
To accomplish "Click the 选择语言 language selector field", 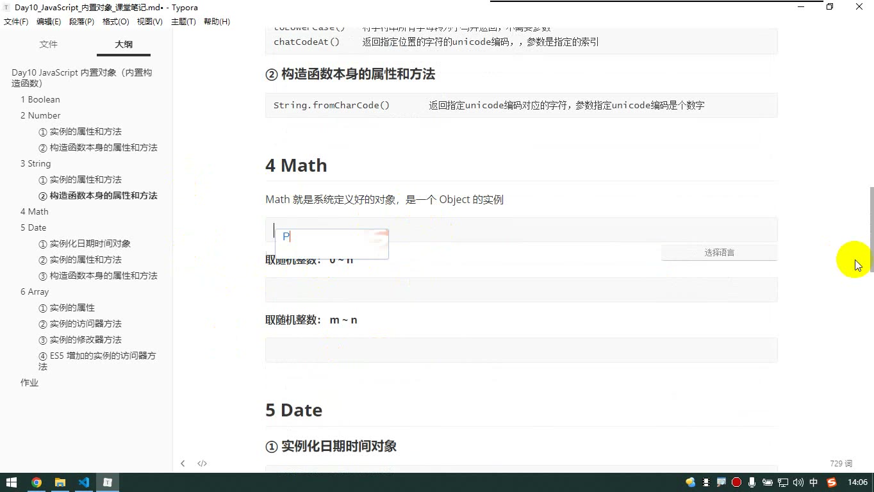I will 719,252.
